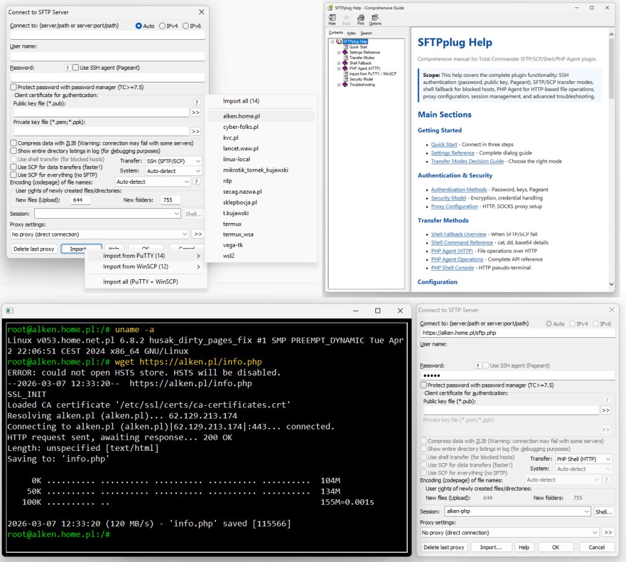Open the Transfer SSH (SFTP/SCP) dropdown
Image resolution: width=626 pixels, height=562 pixels.
point(173,161)
